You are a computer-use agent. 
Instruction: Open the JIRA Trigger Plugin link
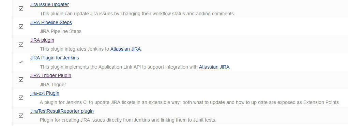click(50, 76)
